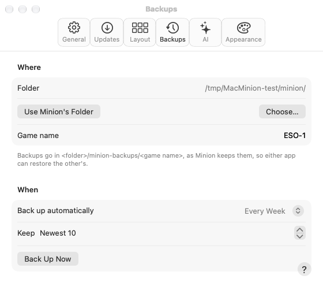Screen dimensions: 323x283
Task: Click the Where section heading
Action: coord(29,67)
